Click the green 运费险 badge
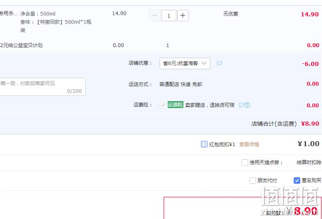 [x=176, y=105]
